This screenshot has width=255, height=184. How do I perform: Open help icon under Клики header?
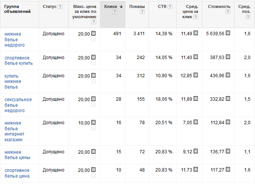(114, 12)
